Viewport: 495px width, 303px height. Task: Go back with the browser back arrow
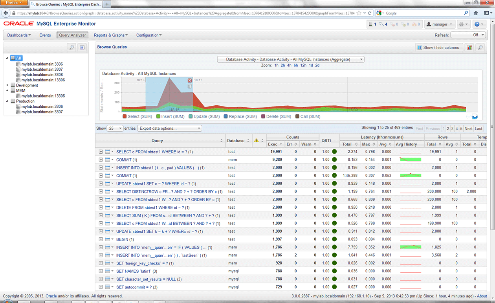6,13
